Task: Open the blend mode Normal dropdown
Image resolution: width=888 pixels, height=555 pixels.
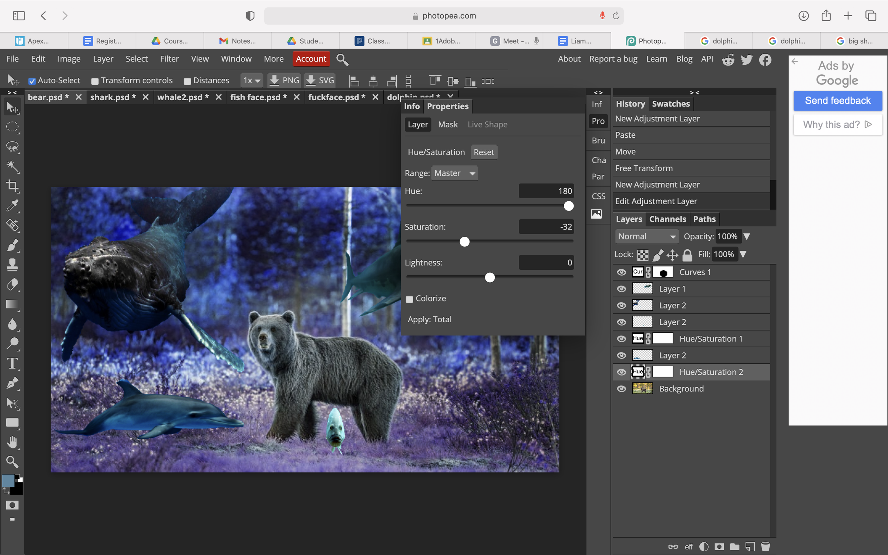Action: 646,236
